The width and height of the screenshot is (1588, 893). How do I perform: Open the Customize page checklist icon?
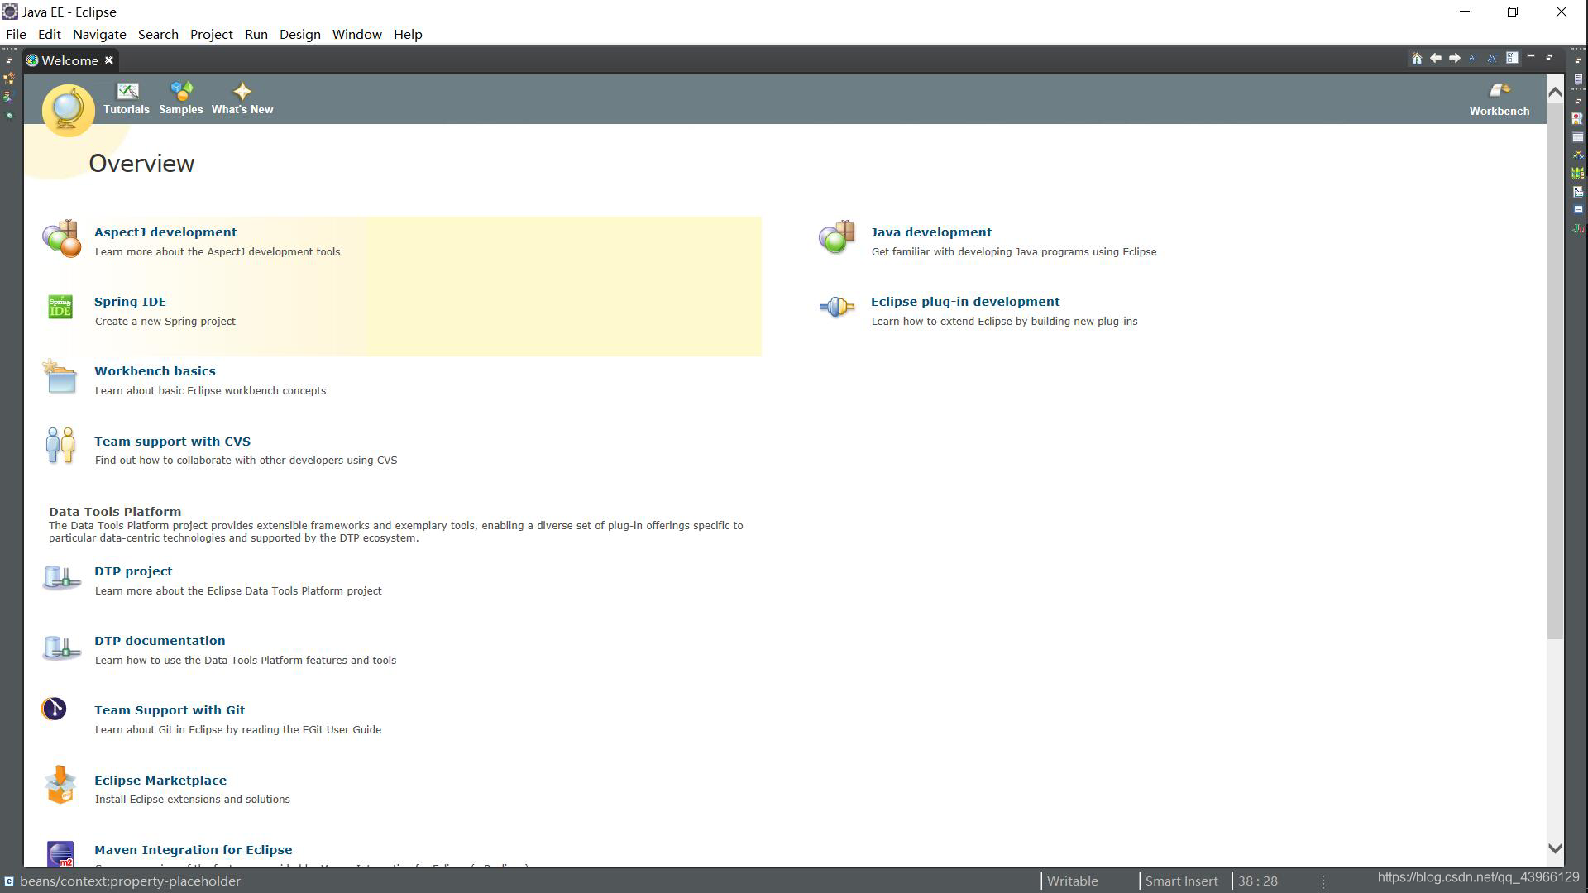click(1512, 58)
